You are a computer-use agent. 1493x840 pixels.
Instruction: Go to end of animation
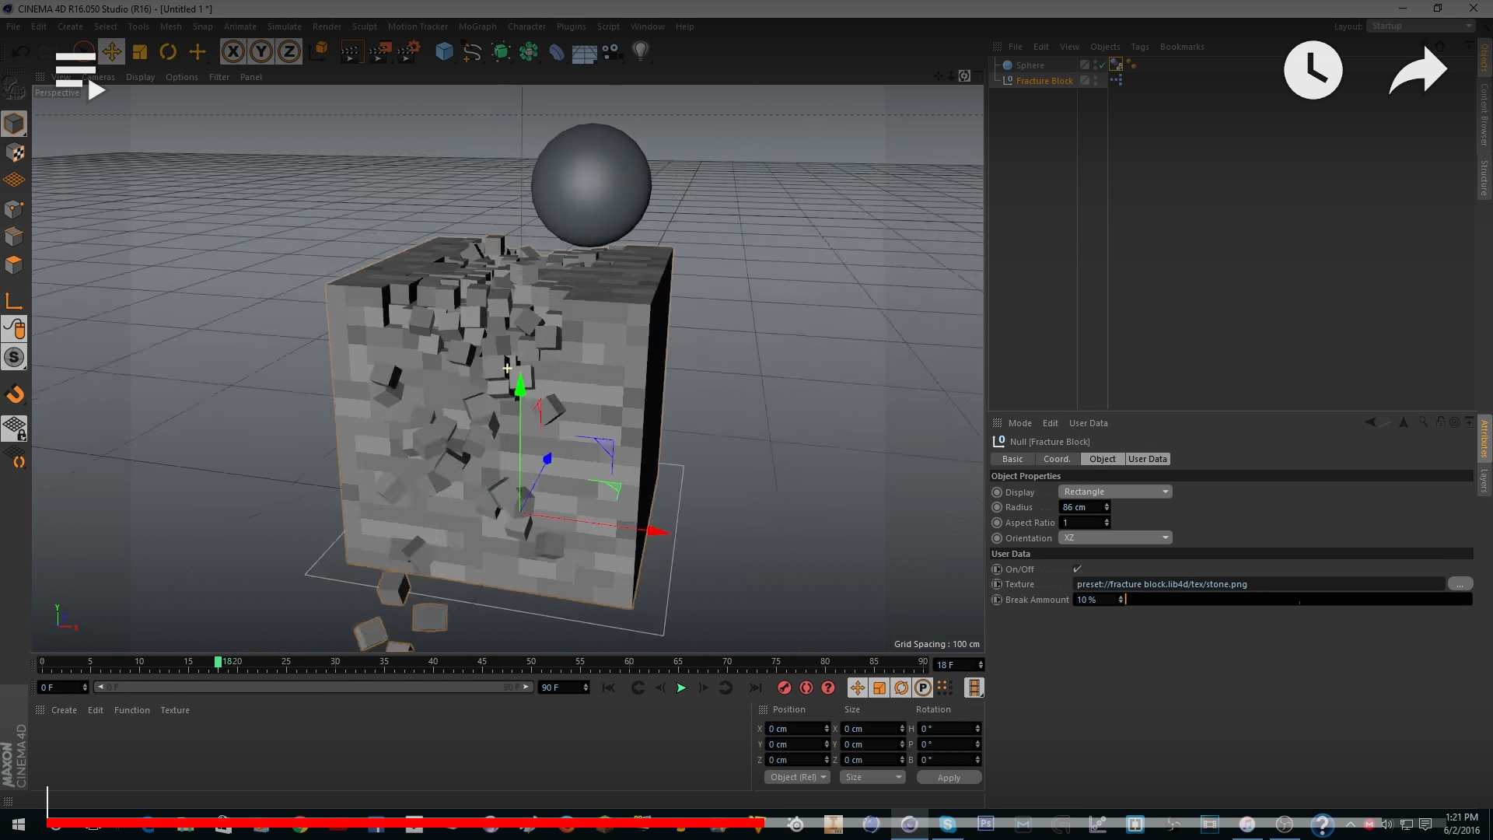tap(755, 688)
